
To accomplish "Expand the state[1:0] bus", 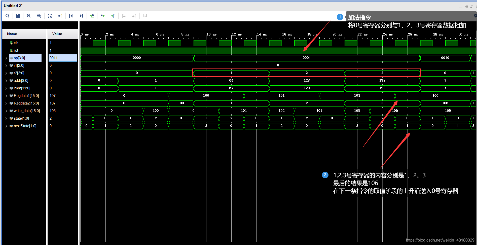I will pyautogui.click(x=6, y=118).
